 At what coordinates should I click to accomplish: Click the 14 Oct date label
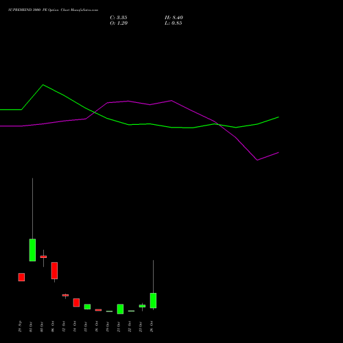[x=75, y=327]
